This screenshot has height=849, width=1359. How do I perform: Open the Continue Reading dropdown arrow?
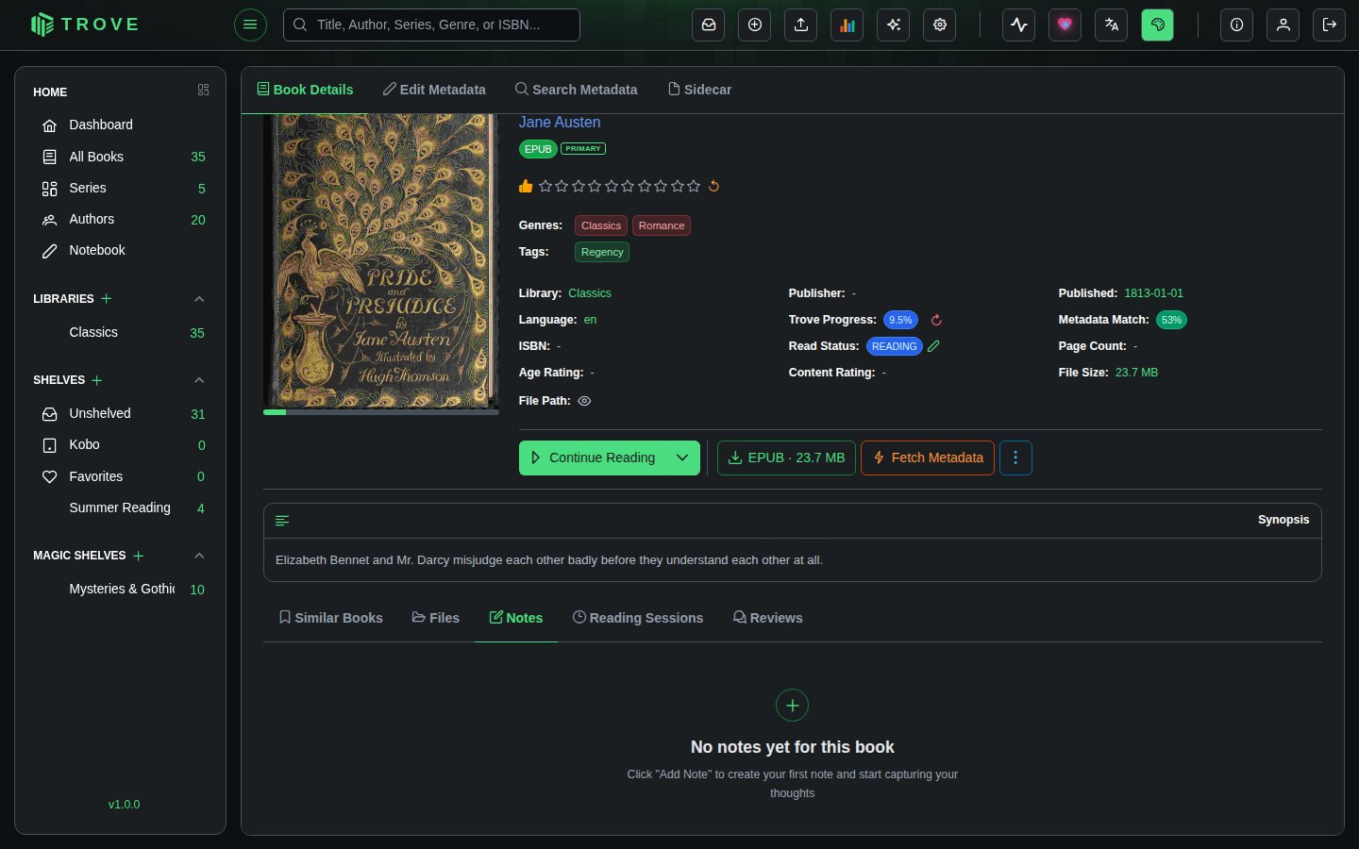(x=682, y=458)
